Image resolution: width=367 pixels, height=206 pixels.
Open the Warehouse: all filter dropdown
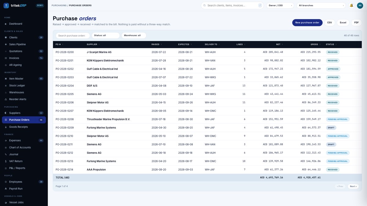134,35
